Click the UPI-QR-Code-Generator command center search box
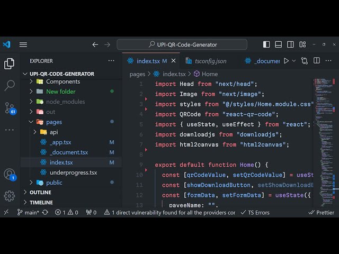This screenshot has width=339, height=254. [x=187, y=45]
